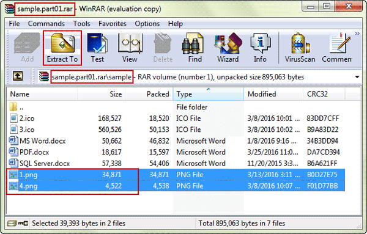Click the 4.png file icon
367x234 pixels.
click(x=13, y=186)
